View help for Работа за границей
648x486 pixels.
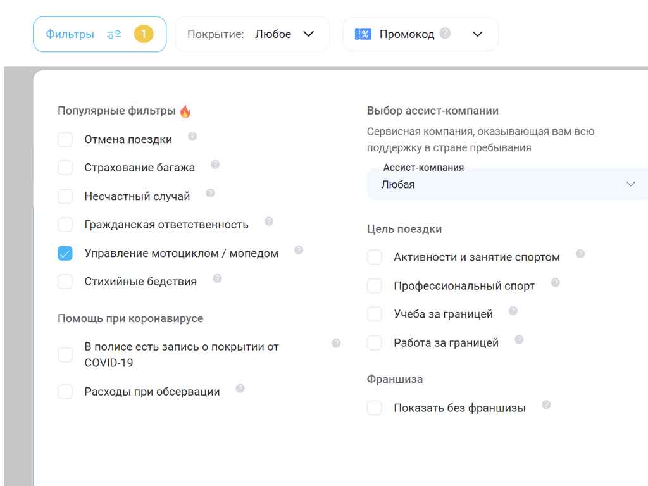tap(519, 339)
